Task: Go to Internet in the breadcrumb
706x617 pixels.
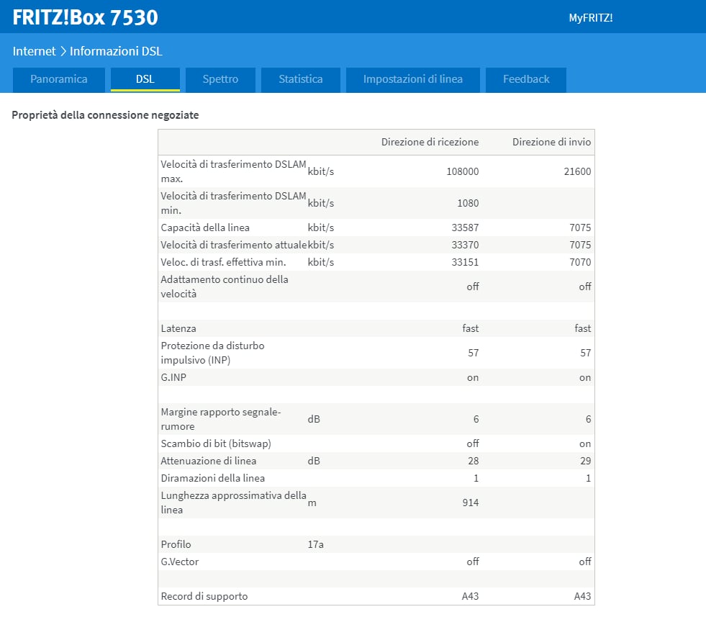Action: click(x=34, y=52)
